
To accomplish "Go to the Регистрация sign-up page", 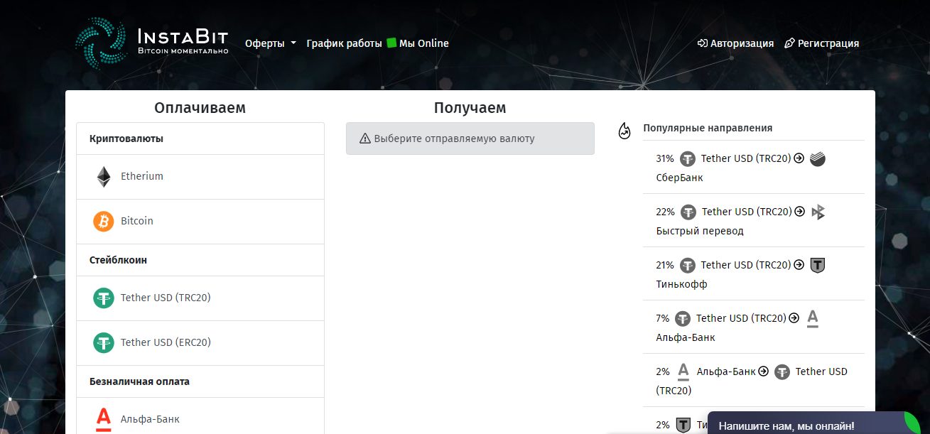I will point(822,43).
